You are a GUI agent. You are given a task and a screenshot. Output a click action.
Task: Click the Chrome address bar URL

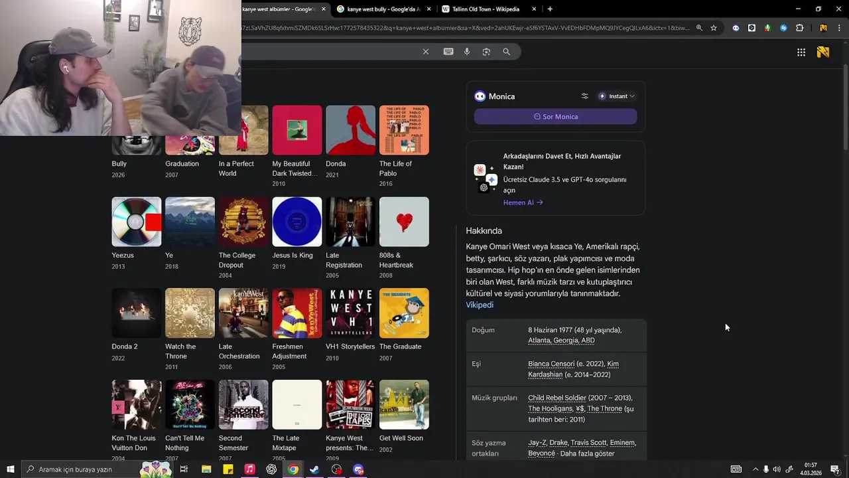click(466, 28)
